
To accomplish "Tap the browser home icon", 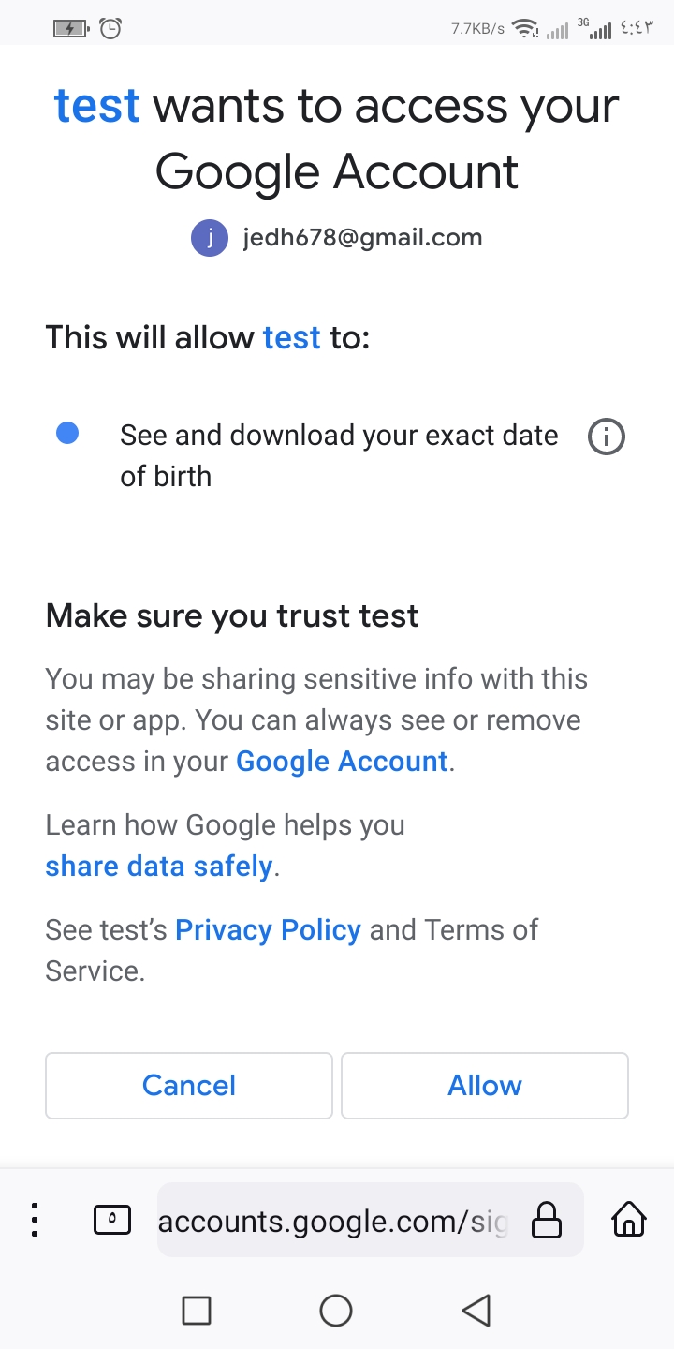I will [628, 1220].
